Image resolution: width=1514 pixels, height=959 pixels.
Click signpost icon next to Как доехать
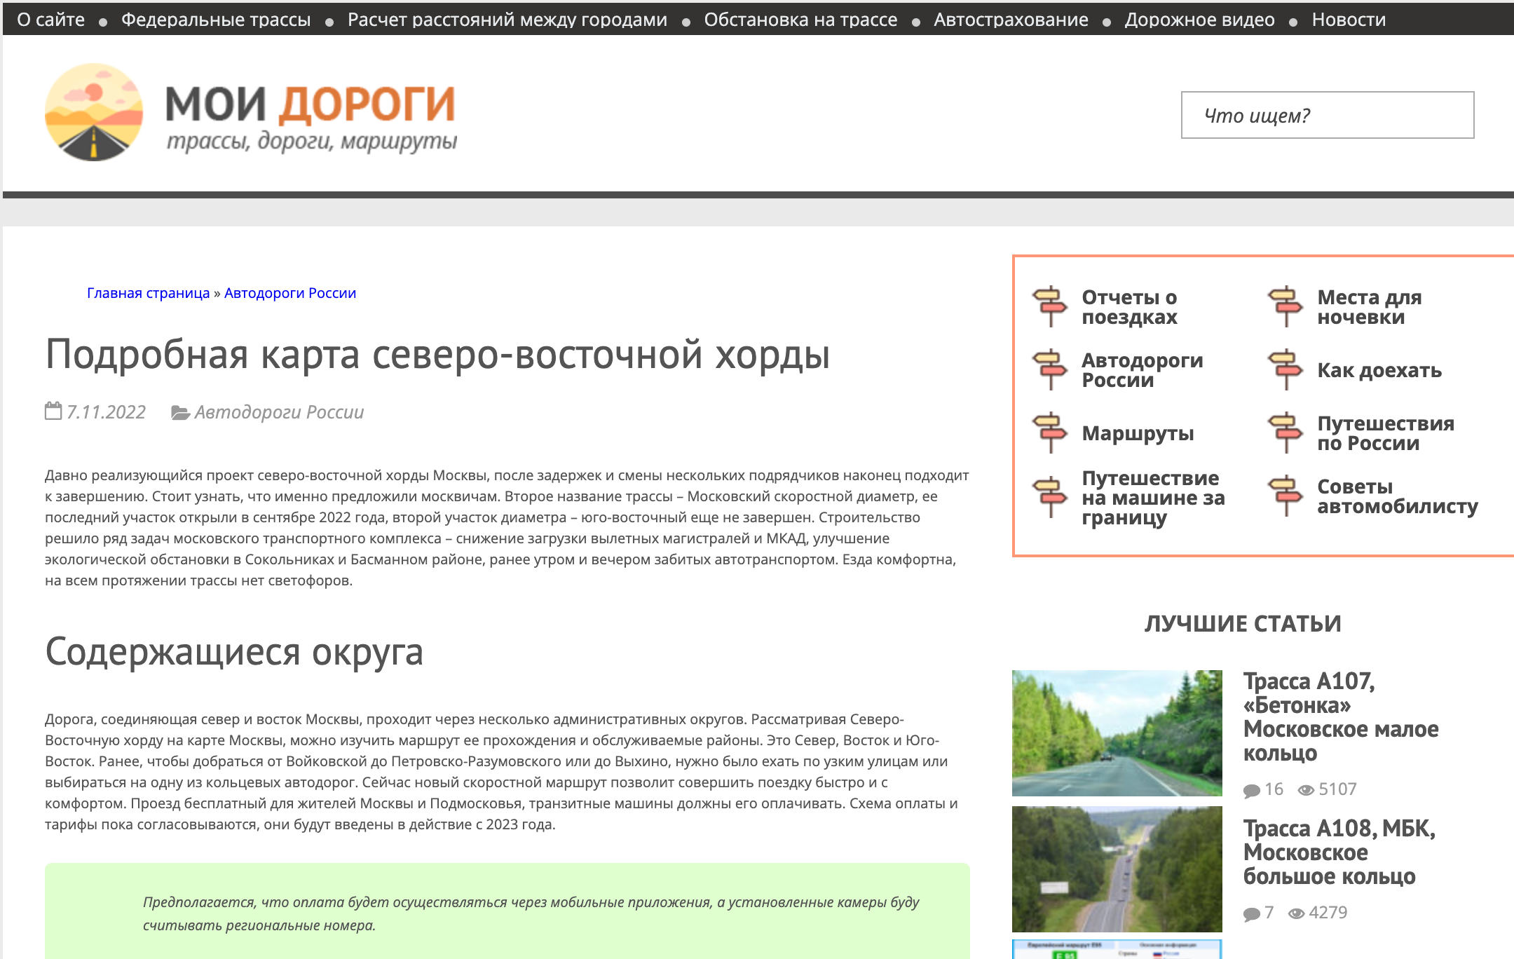pyautogui.click(x=1285, y=369)
